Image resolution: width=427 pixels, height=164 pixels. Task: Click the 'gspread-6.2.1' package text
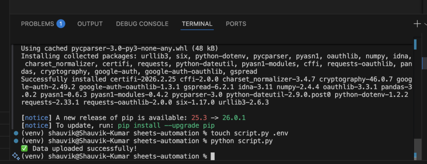(208, 87)
